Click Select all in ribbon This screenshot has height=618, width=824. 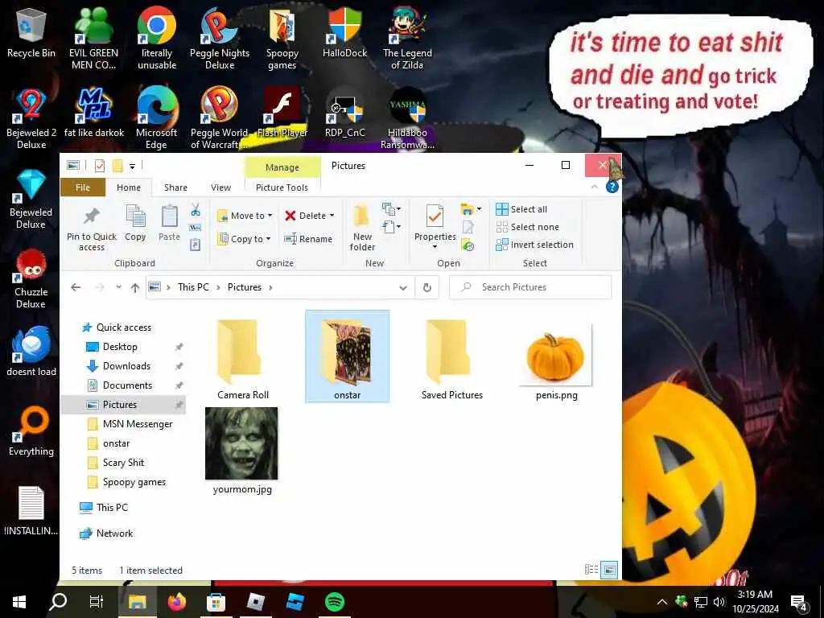click(521, 209)
